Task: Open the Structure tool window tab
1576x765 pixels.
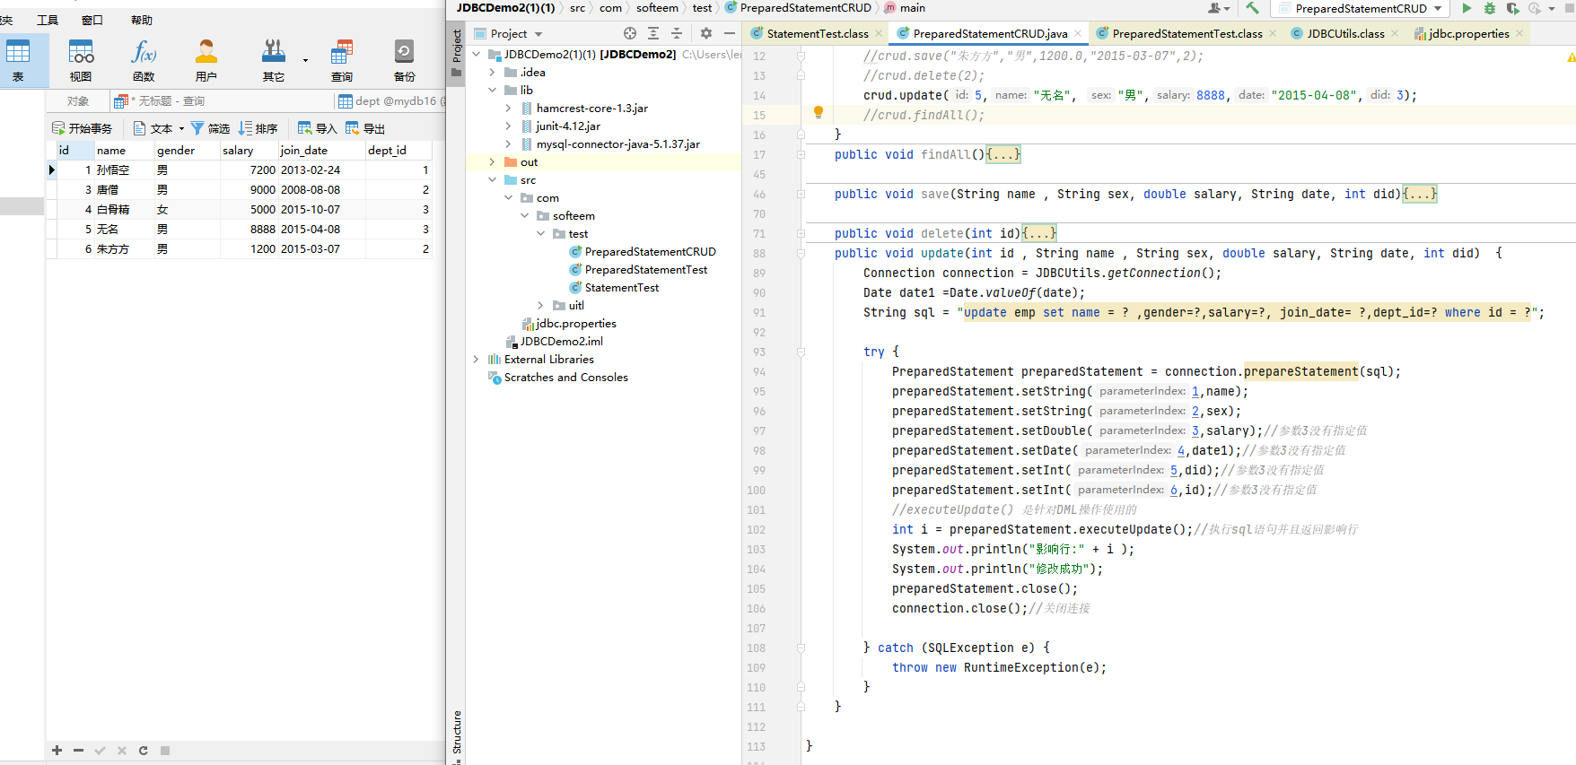Action: coord(457,734)
